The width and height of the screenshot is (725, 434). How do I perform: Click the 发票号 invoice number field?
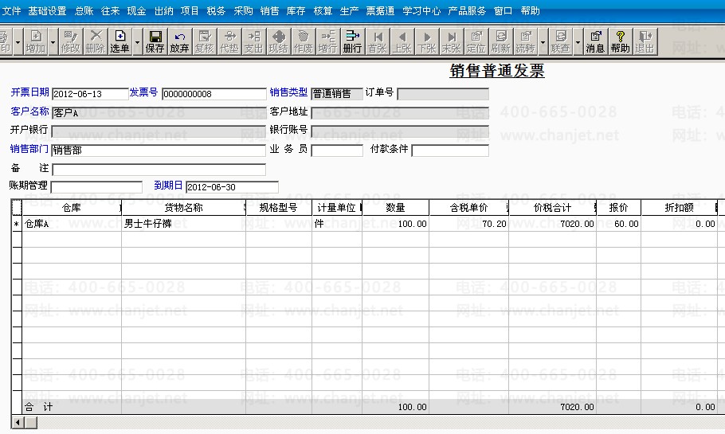point(214,94)
